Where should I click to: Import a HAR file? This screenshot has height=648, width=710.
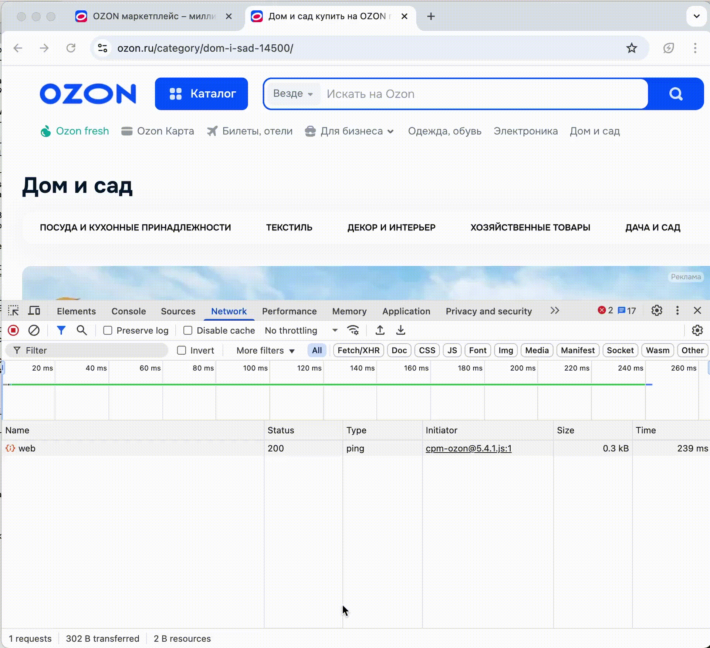pos(380,330)
